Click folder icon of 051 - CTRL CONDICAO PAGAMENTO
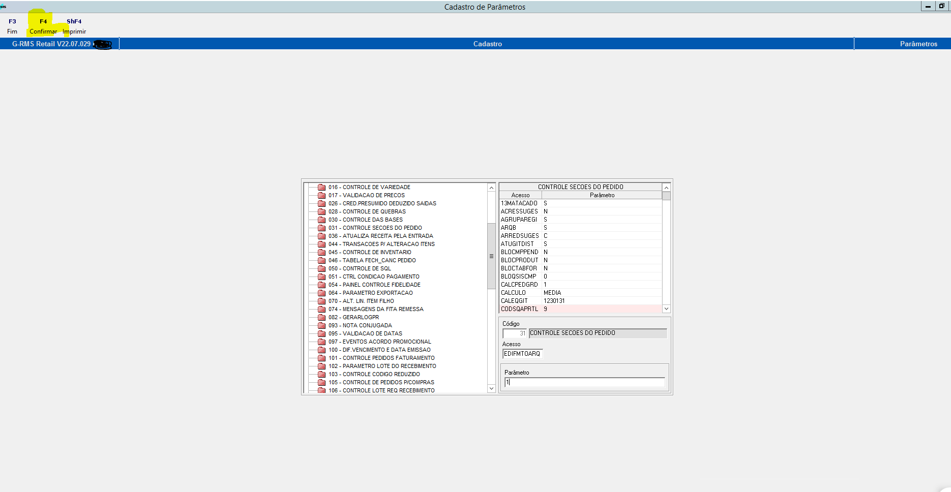Image resolution: width=951 pixels, height=492 pixels. [321, 276]
